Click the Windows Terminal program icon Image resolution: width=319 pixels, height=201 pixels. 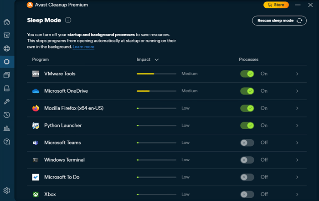[36, 160]
